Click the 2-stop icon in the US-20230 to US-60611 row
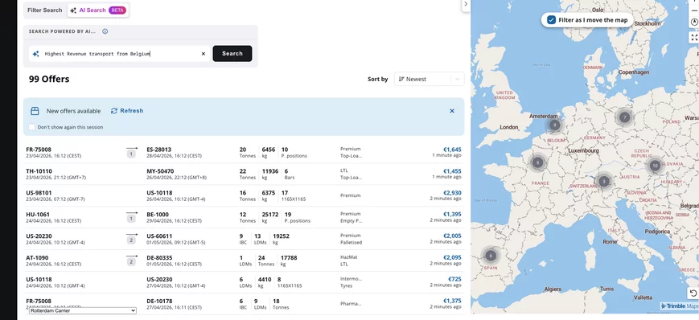Screen dimensions: 699x320 [x=131, y=239]
